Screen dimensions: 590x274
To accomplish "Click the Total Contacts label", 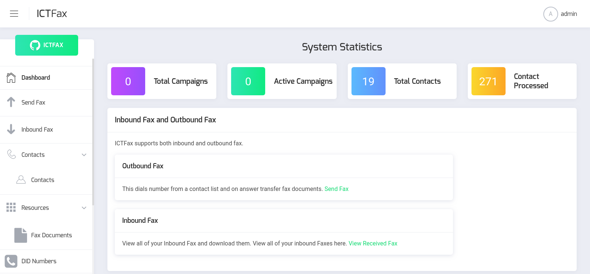I will click(x=417, y=81).
